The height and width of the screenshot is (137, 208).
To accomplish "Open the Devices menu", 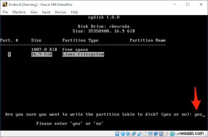I will [x=61, y=12].
